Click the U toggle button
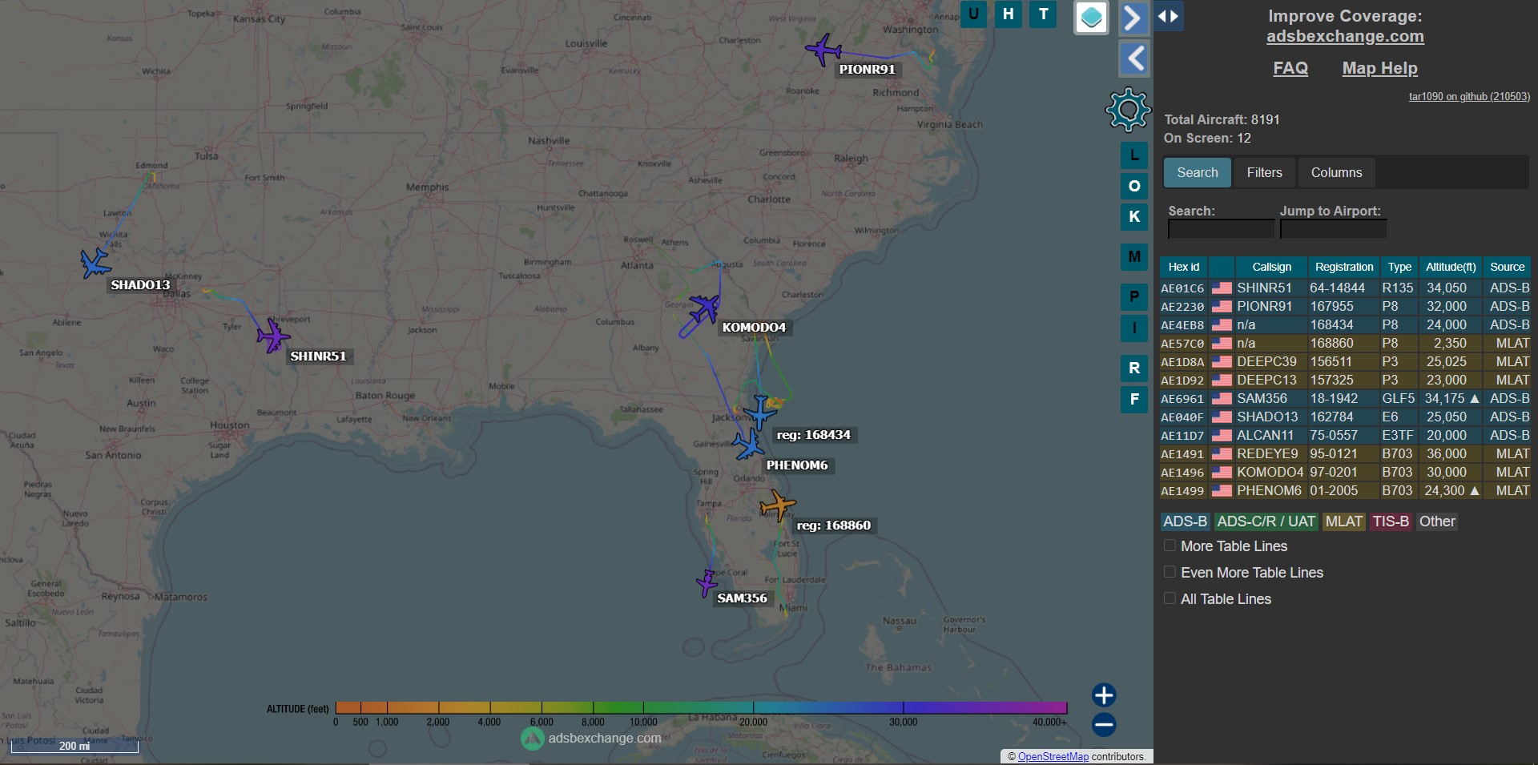The image size is (1538, 765). pos(973,14)
